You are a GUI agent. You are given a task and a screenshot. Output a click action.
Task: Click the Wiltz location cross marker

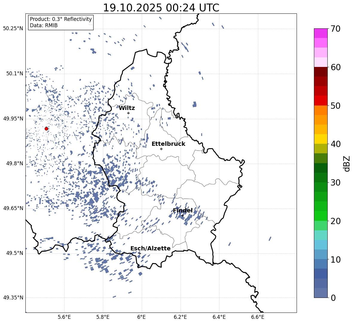(x=128, y=113)
